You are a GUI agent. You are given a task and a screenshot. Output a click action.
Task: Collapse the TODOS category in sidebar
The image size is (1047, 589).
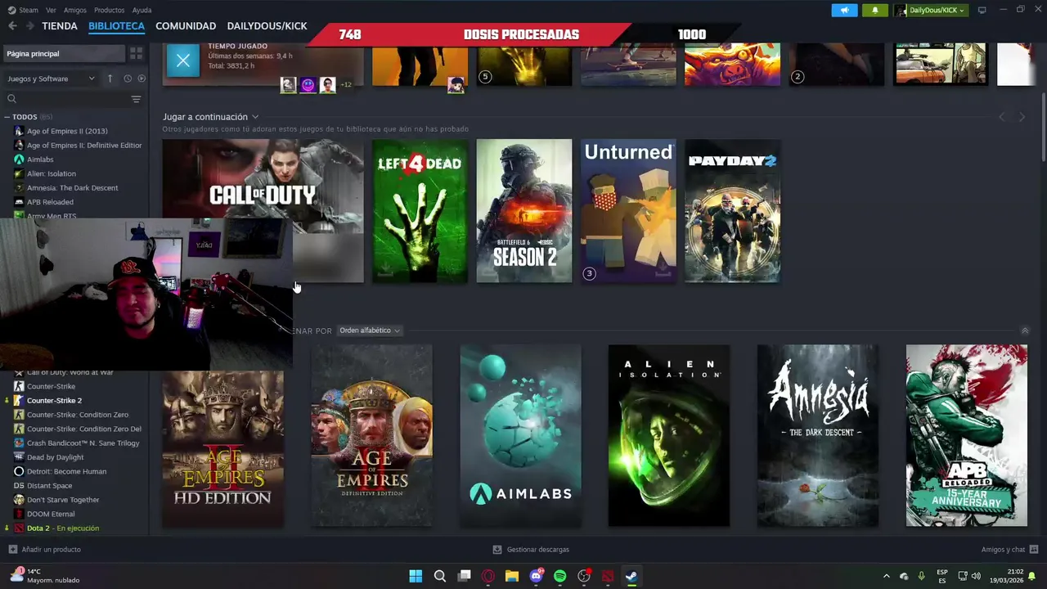click(7, 117)
